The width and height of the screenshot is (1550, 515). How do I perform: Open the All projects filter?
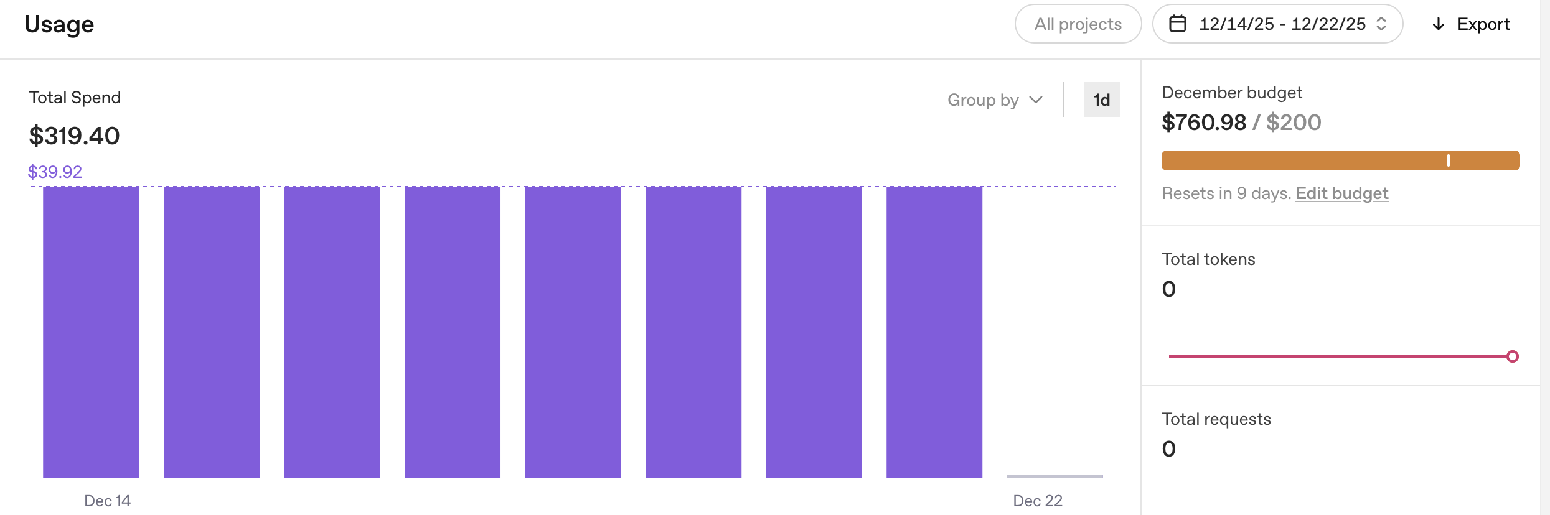pos(1078,24)
